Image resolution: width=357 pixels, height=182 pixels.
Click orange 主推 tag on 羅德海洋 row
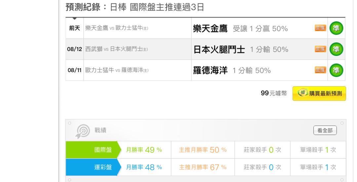[x=320, y=70]
